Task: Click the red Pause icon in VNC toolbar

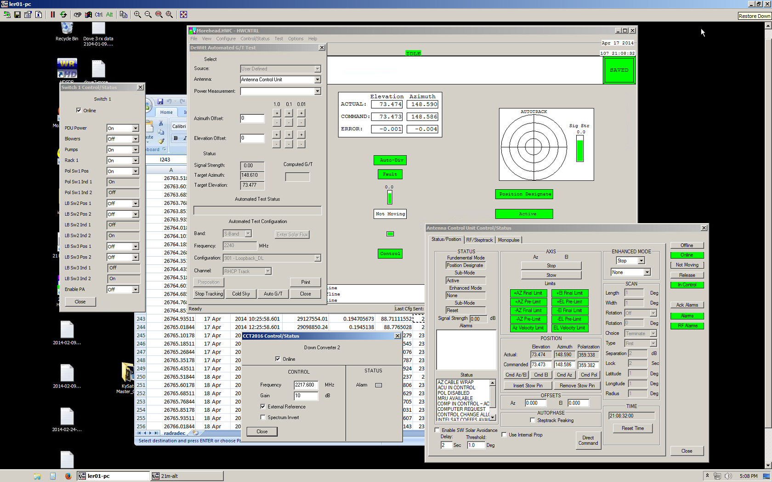Action: (x=53, y=15)
